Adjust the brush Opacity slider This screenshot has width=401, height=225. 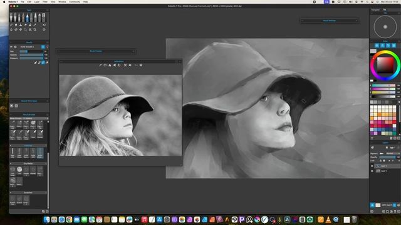(31, 55)
